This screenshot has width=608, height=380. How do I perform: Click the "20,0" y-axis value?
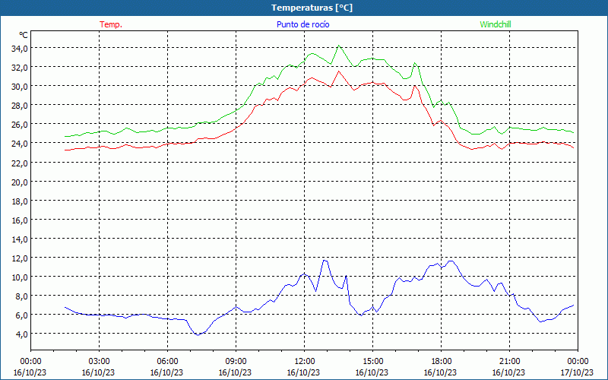20,182
